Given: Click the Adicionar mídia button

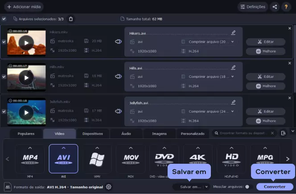Looking at the screenshot, I should point(24,7).
